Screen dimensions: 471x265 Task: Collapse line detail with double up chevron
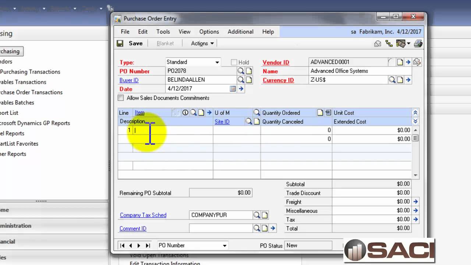pyautogui.click(x=415, y=113)
